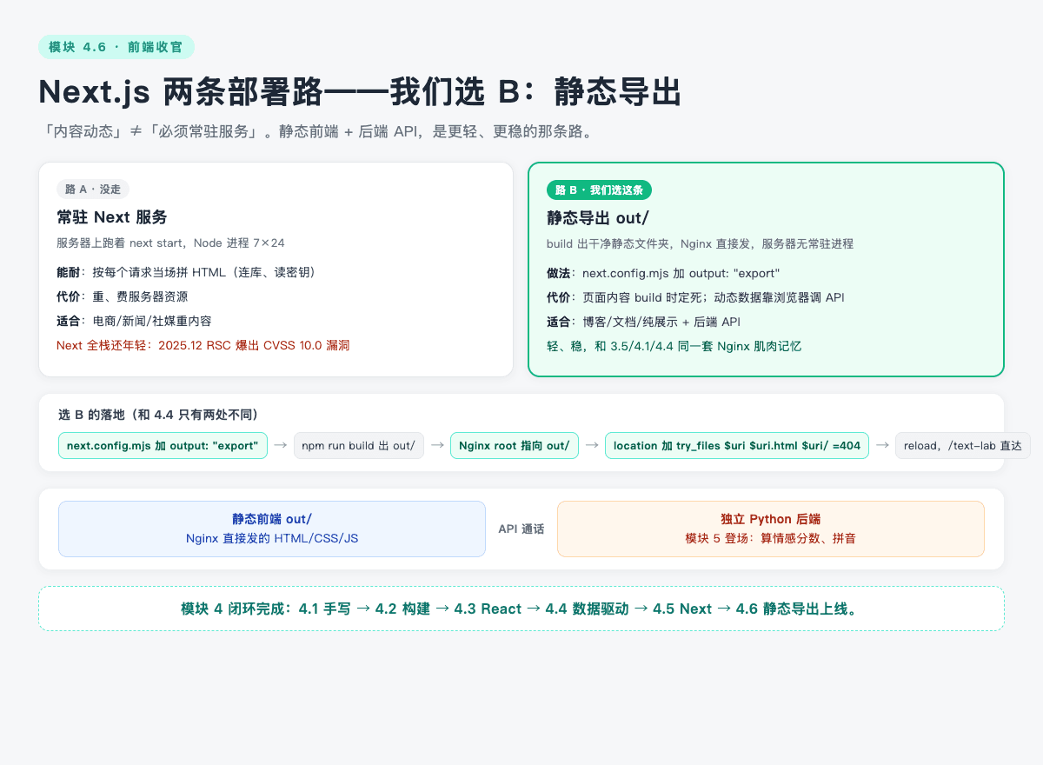Click the green line 轻、稳 Nginx 肌肉记忆
Image resolution: width=1043 pixels, height=765 pixels.
[x=674, y=346]
